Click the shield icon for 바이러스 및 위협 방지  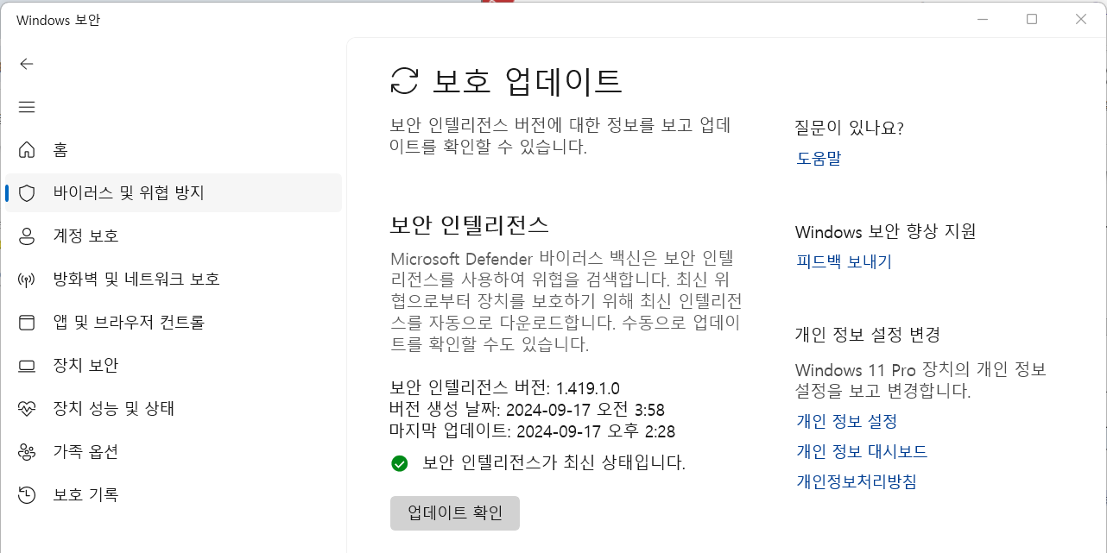[27, 193]
